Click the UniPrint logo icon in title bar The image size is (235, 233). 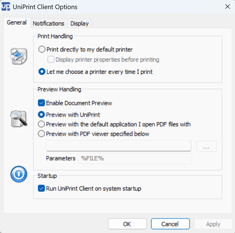(x=6, y=7)
